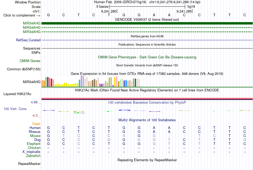Click the pink H3K27Ac signal band
253x170 pixels.
point(147,99)
